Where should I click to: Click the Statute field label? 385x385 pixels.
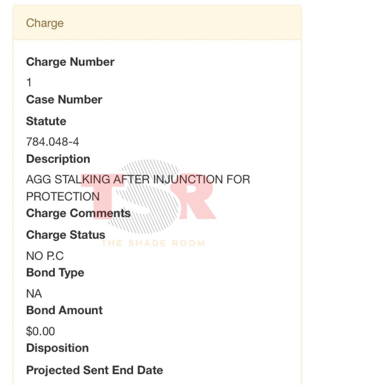[x=46, y=121]
